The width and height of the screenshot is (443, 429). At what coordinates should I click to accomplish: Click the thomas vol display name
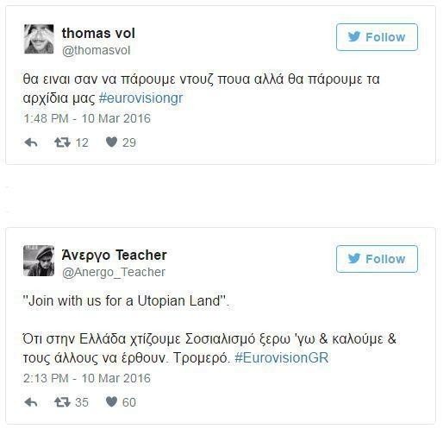tap(98, 33)
